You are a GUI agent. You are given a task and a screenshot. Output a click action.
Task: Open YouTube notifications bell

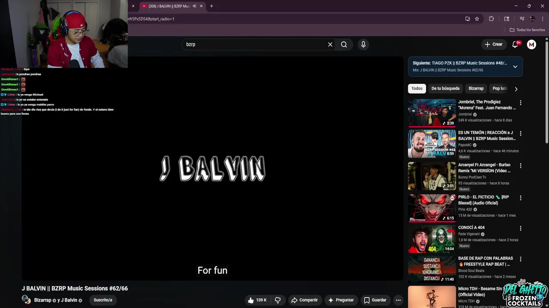(x=516, y=44)
